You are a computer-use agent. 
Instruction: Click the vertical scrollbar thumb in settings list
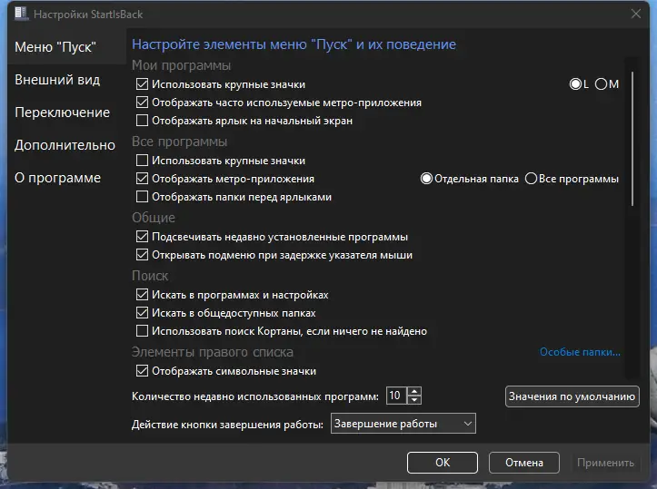(632, 139)
